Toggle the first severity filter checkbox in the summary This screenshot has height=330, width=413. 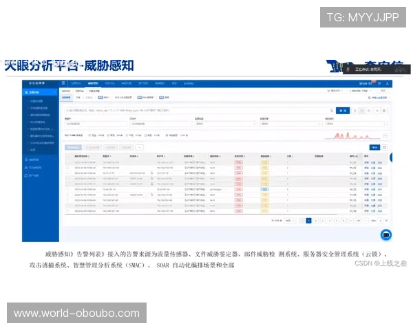click(89, 135)
